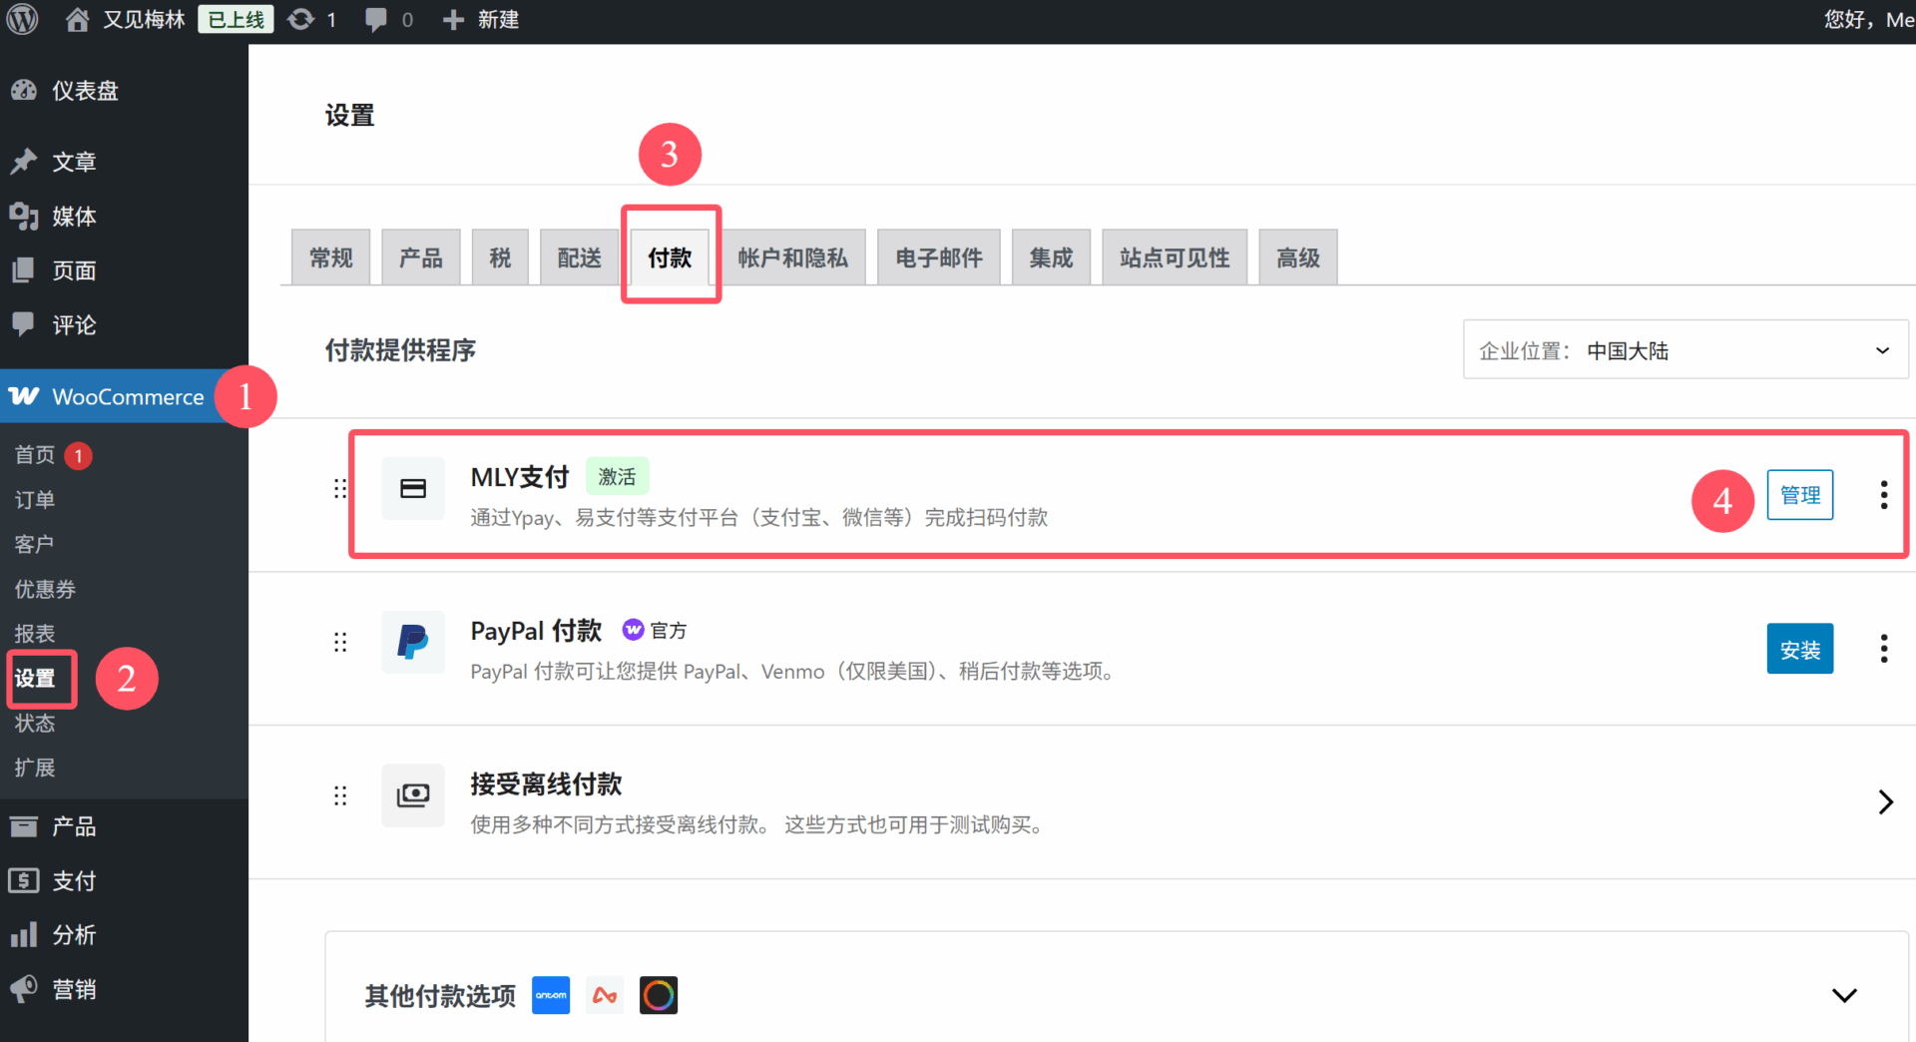The image size is (1916, 1042).
Task: Switch to the 站点可见性 tab
Action: (x=1175, y=258)
